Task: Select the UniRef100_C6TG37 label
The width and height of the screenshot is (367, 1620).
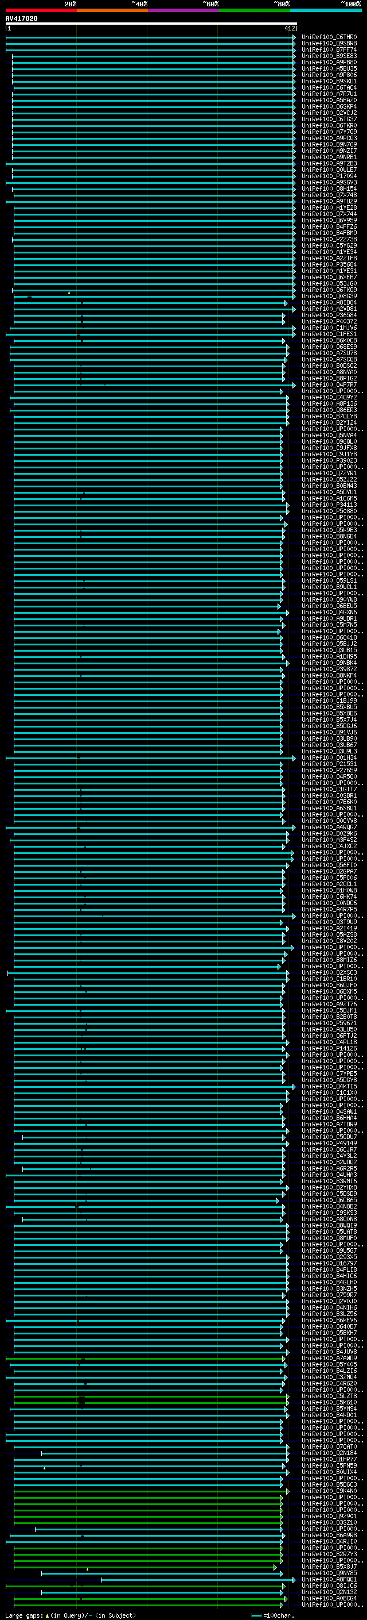Action: click(x=329, y=120)
